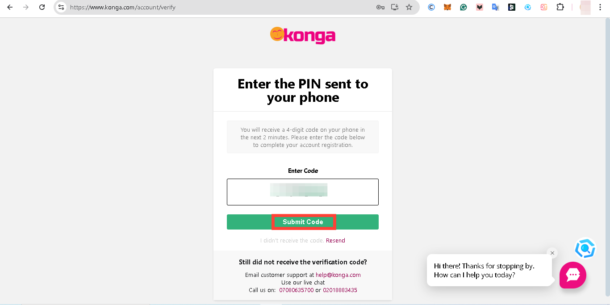Screen dimensions: 610x305
Task: Click the 02018883435 phone link
Action: coord(340,290)
